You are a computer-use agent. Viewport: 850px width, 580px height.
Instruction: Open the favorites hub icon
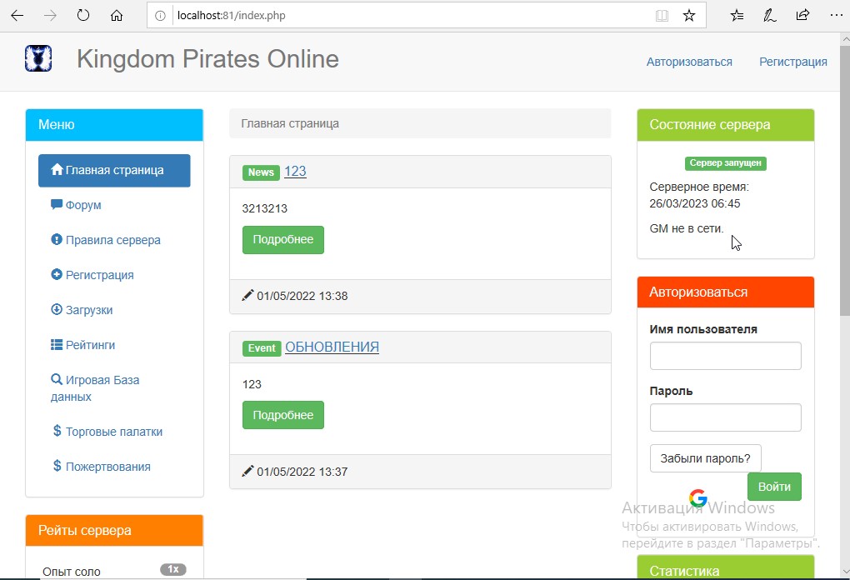tap(737, 15)
